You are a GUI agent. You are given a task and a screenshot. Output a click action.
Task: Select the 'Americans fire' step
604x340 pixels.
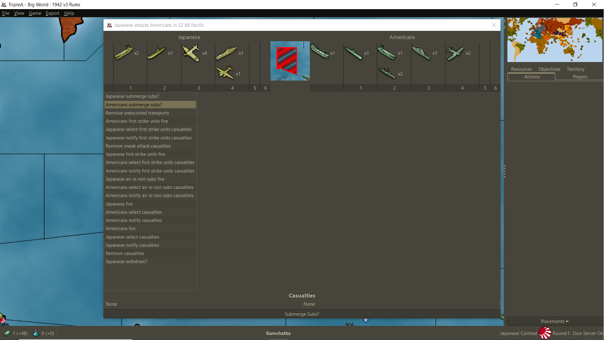tap(150, 229)
